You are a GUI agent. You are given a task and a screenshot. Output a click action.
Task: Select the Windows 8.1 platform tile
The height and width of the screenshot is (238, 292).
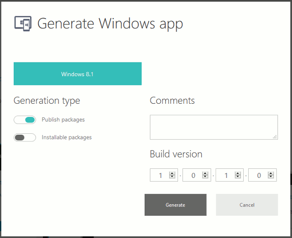tap(78, 74)
